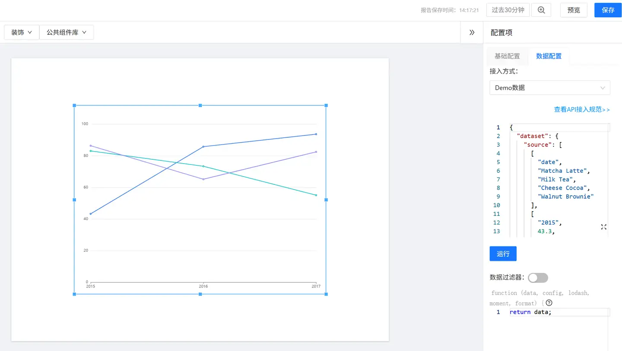Expand the Demo数据 接入方式 select box

(x=549, y=88)
